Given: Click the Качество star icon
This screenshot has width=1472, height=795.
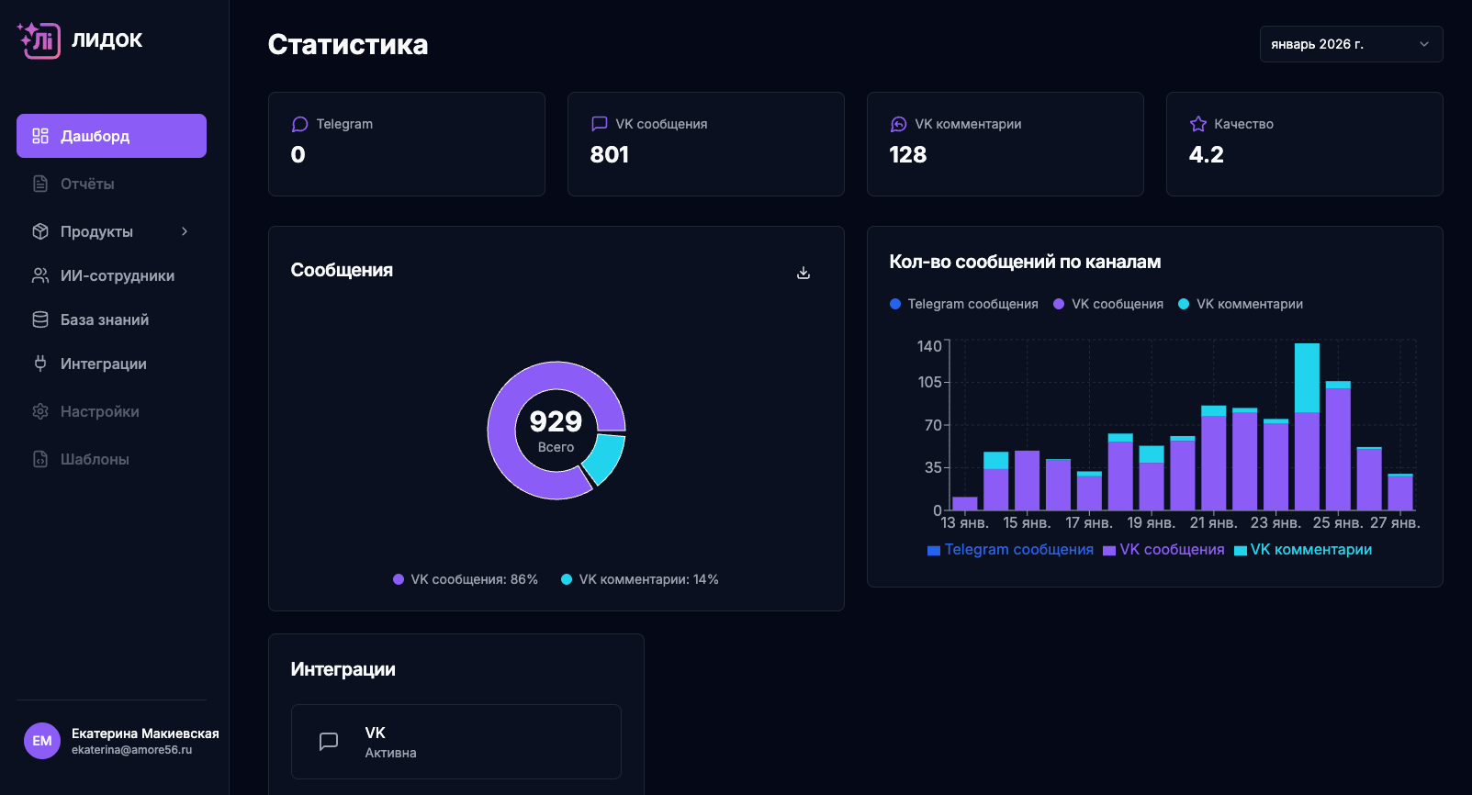Looking at the screenshot, I should click(x=1197, y=124).
